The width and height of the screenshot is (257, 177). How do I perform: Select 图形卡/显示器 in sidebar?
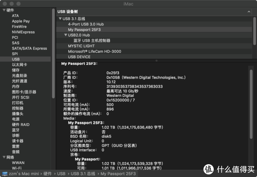tap(24, 92)
